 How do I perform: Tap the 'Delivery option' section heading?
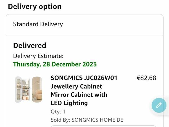(x=35, y=6)
